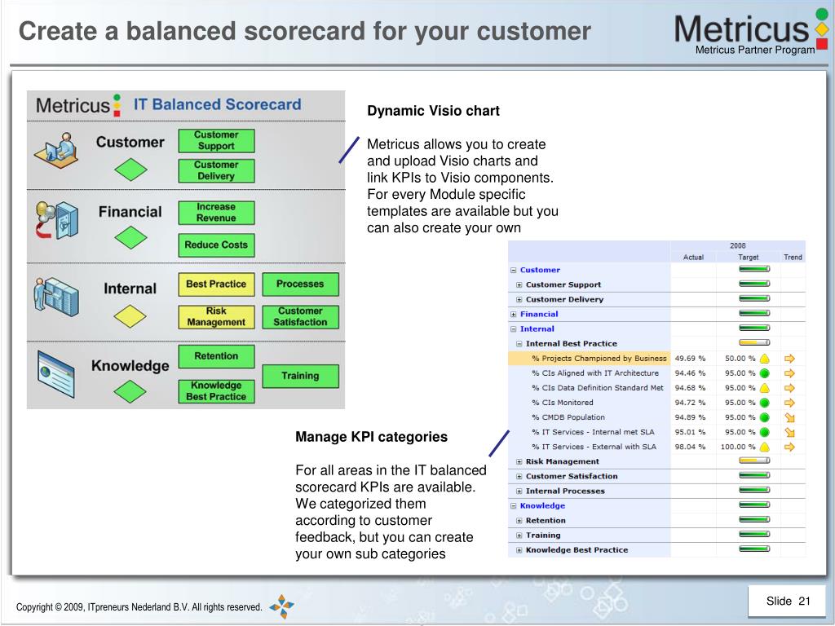The width and height of the screenshot is (835, 626).
Task: Click the Increase Revenue box
Action: (216, 213)
